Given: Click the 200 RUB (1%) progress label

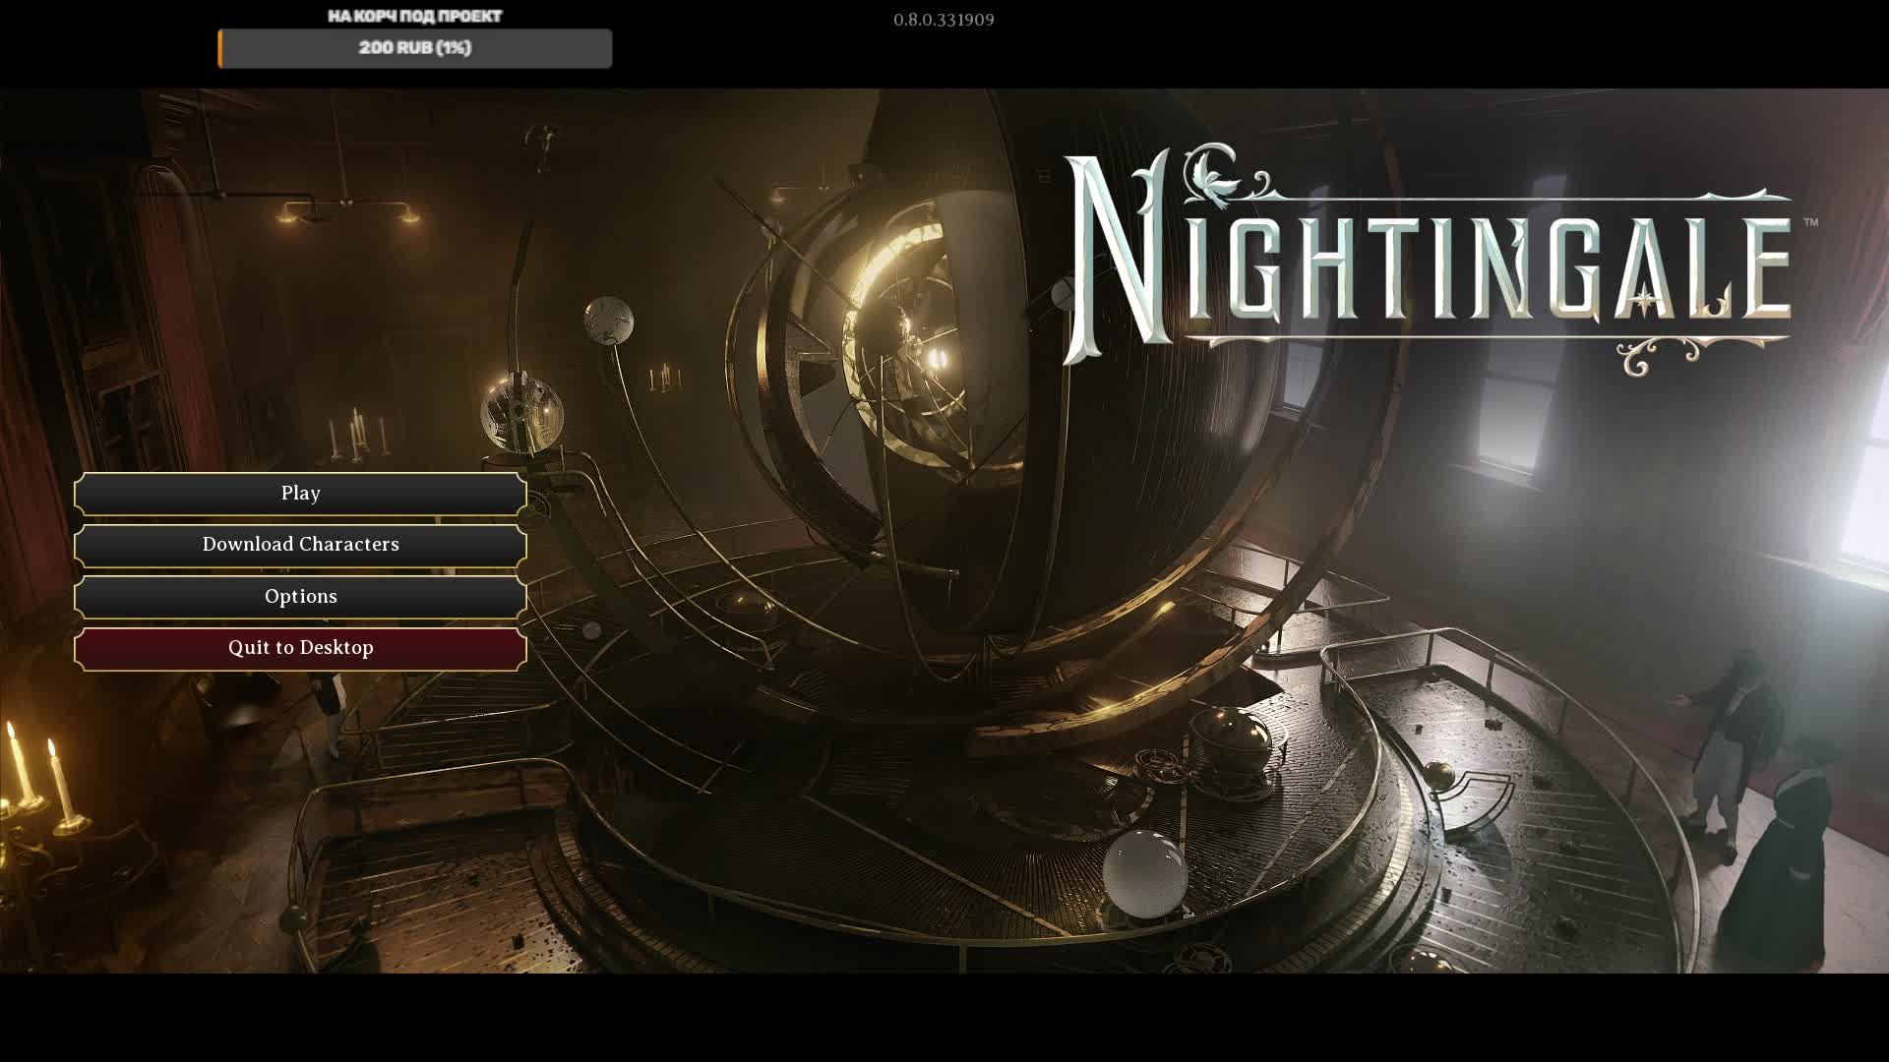Looking at the screenshot, I should pyautogui.click(x=413, y=46).
